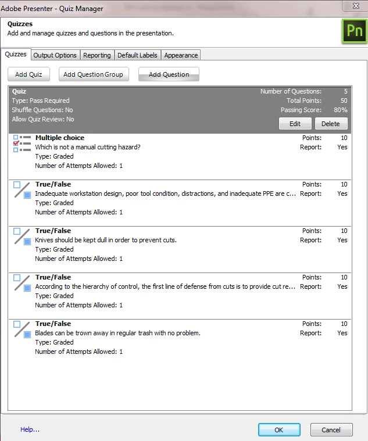Click the 'Multiple choice' heading

[x=60, y=138]
